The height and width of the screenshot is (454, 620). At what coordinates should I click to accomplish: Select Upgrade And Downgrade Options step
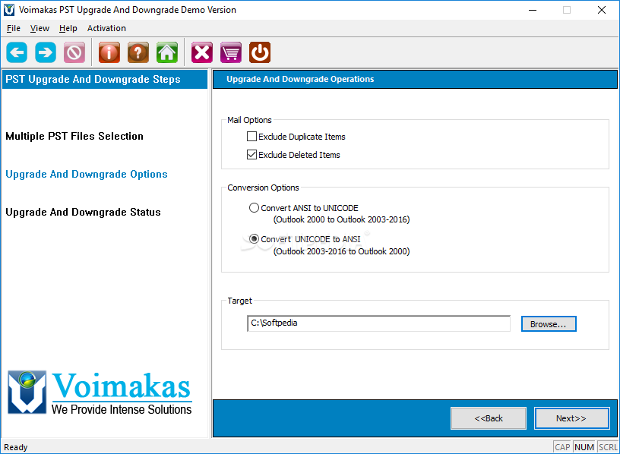tap(86, 175)
